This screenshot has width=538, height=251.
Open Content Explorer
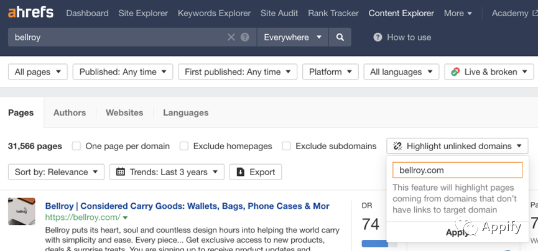coord(401,14)
